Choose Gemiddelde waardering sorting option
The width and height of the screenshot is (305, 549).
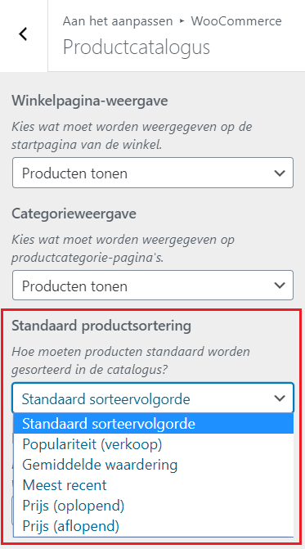click(x=154, y=465)
